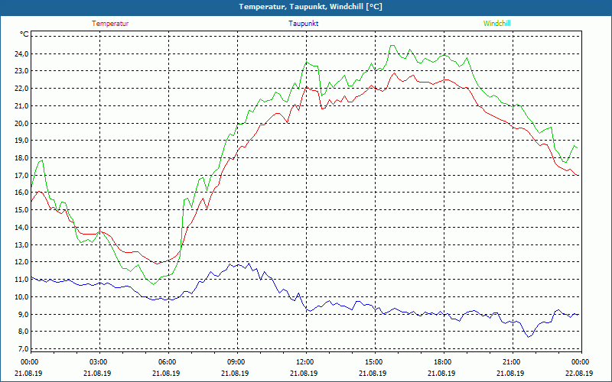Click the 24,0 y-axis value
612x382 pixels.
click(x=22, y=53)
